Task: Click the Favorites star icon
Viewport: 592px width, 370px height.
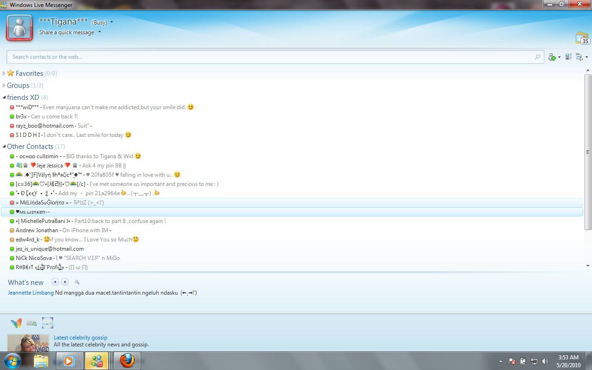Action: (10, 73)
